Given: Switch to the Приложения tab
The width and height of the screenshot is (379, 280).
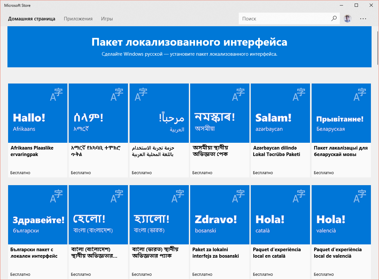Looking at the screenshot, I should [x=78, y=18].
